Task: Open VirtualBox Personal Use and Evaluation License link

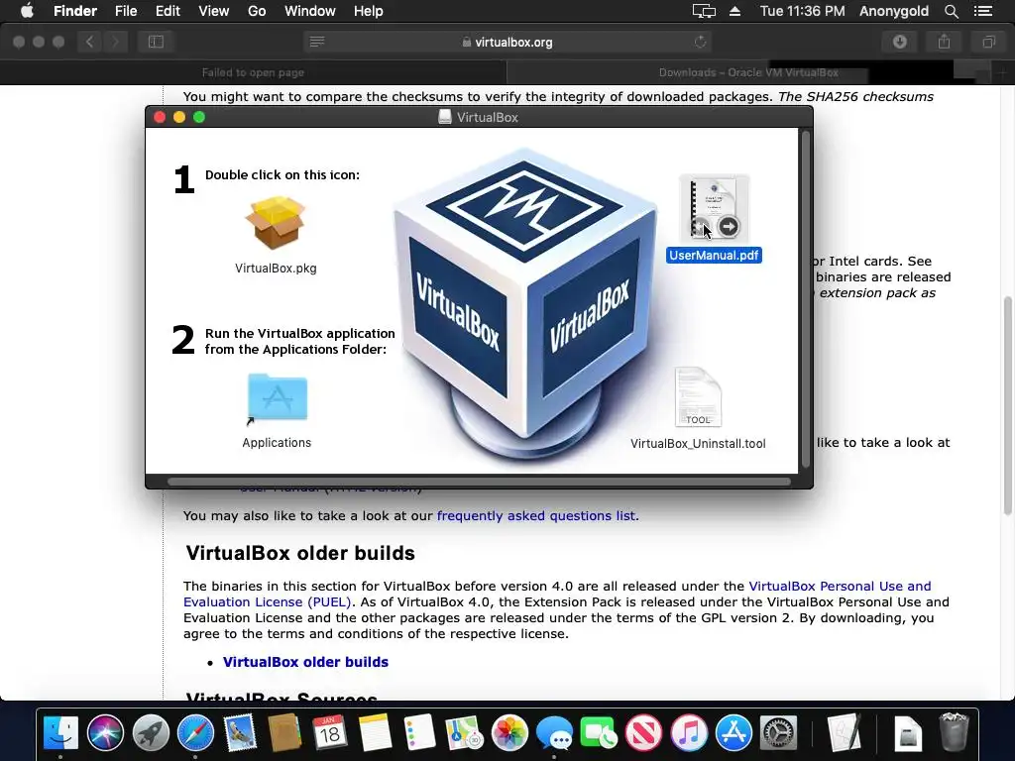Action: (x=557, y=595)
